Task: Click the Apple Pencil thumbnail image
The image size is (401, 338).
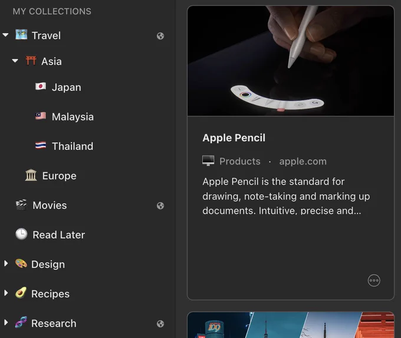Action: coord(291,61)
